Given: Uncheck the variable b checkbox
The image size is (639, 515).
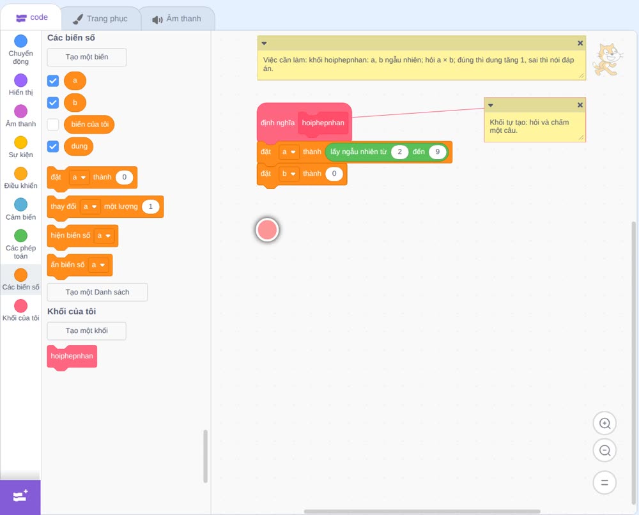Looking at the screenshot, I should pyautogui.click(x=53, y=102).
